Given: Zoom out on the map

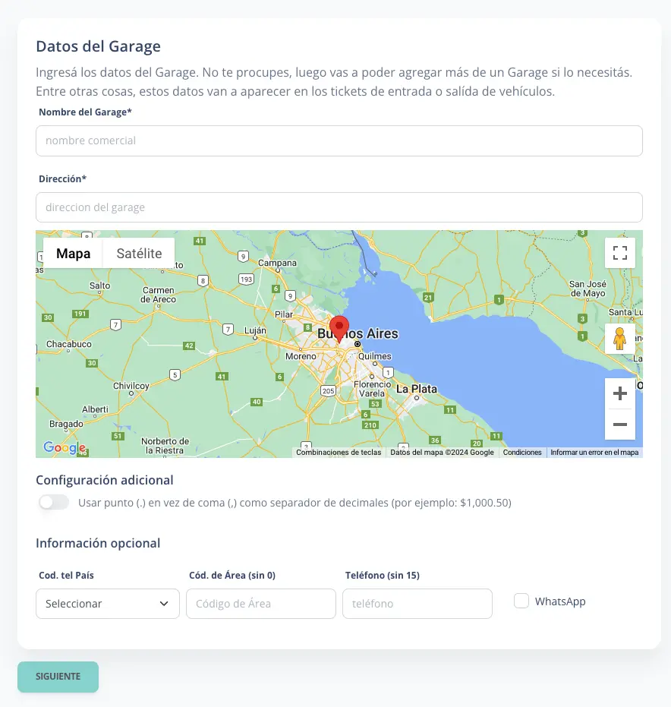Looking at the screenshot, I should click(619, 425).
